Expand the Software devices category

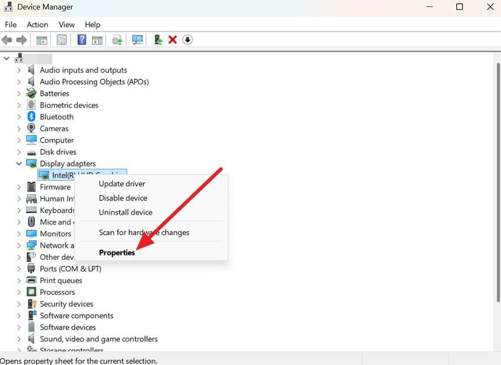19,327
